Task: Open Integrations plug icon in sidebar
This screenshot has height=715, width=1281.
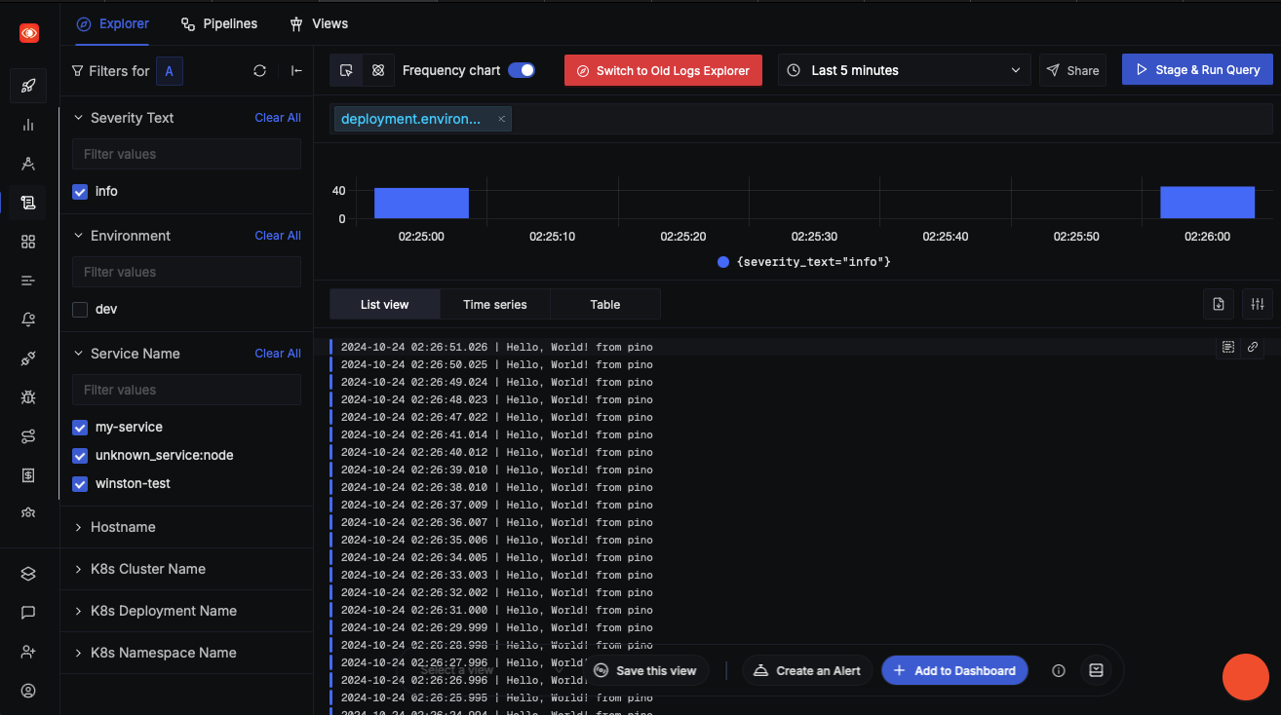Action: [28, 358]
